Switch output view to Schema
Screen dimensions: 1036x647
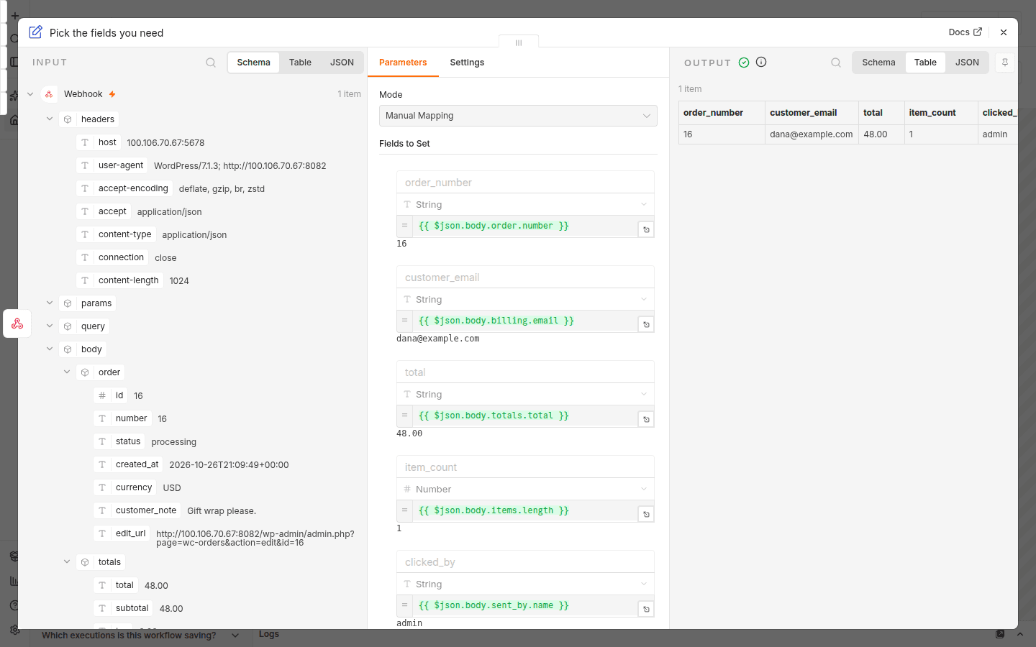tap(878, 63)
